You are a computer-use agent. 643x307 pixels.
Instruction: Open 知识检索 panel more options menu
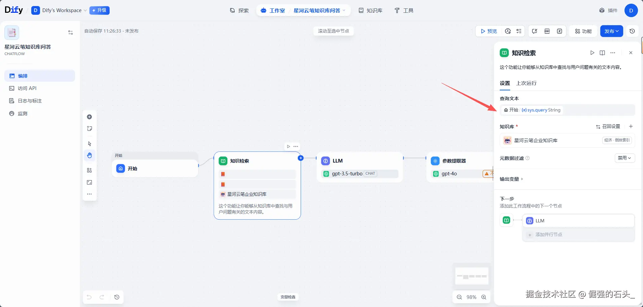point(613,53)
